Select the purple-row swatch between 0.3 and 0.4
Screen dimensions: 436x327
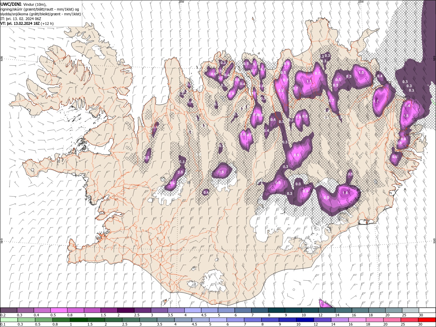click(x=26, y=310)
